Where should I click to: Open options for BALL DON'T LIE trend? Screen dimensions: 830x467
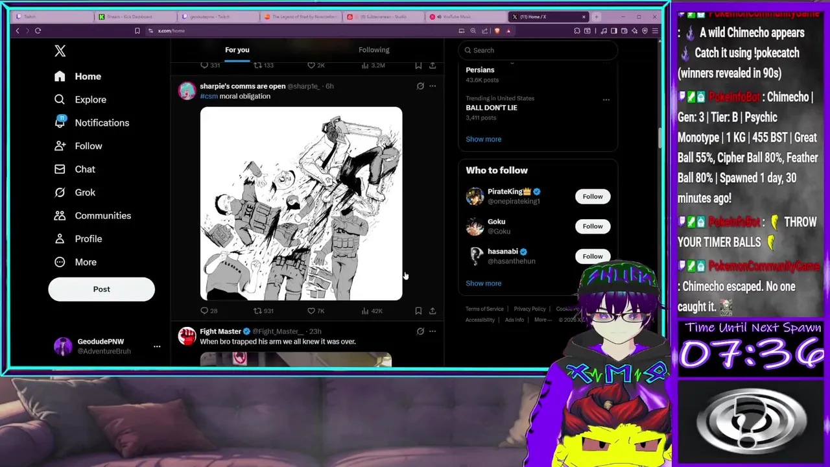(606, 99)
